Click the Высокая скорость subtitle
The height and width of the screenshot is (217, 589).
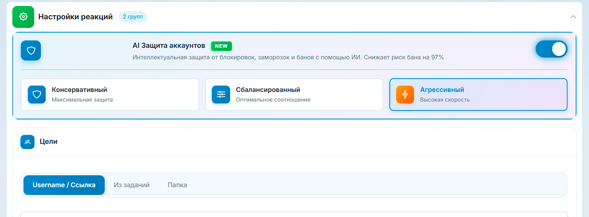pos(445,99)
